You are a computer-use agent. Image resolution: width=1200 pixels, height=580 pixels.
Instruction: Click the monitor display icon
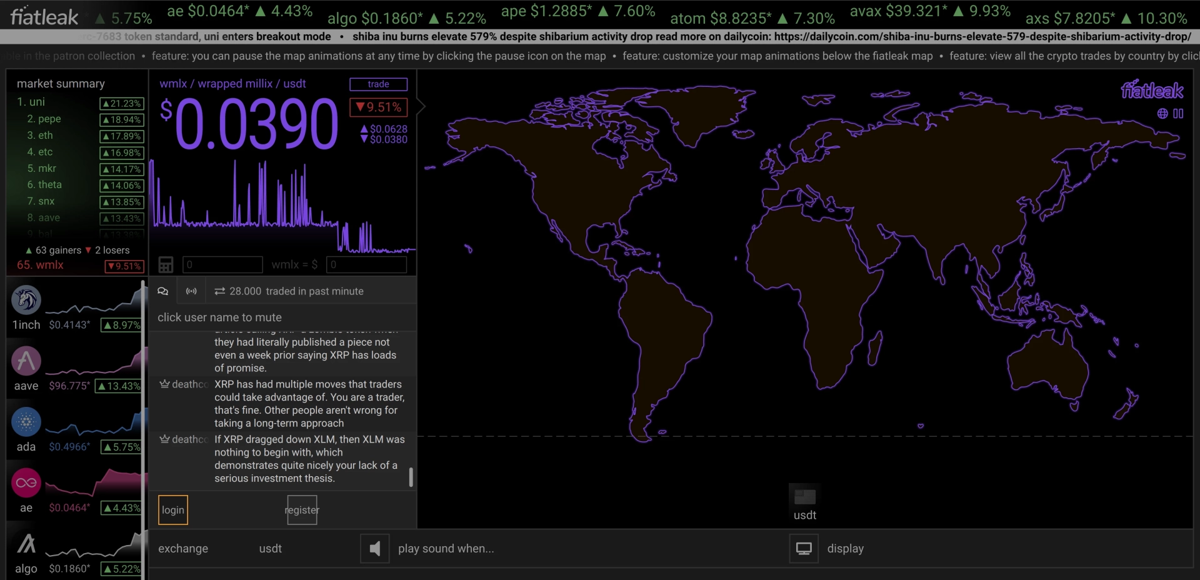pyautogui.click(x=804, y=549)
